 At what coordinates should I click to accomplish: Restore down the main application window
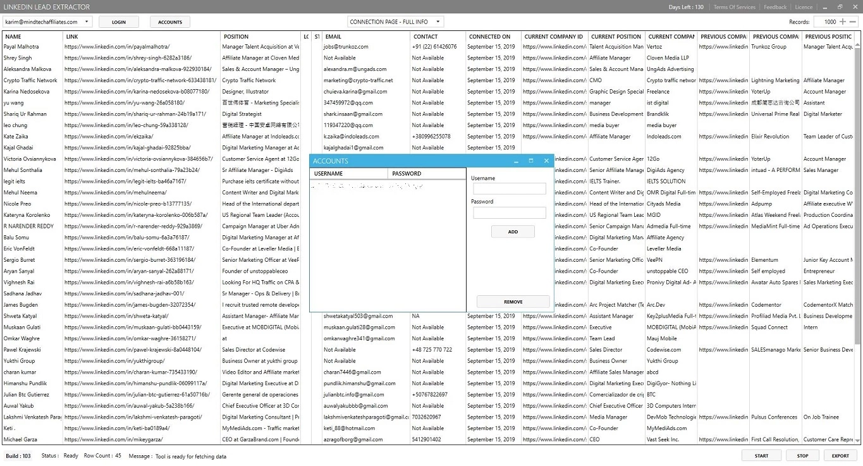pos(840,7)
